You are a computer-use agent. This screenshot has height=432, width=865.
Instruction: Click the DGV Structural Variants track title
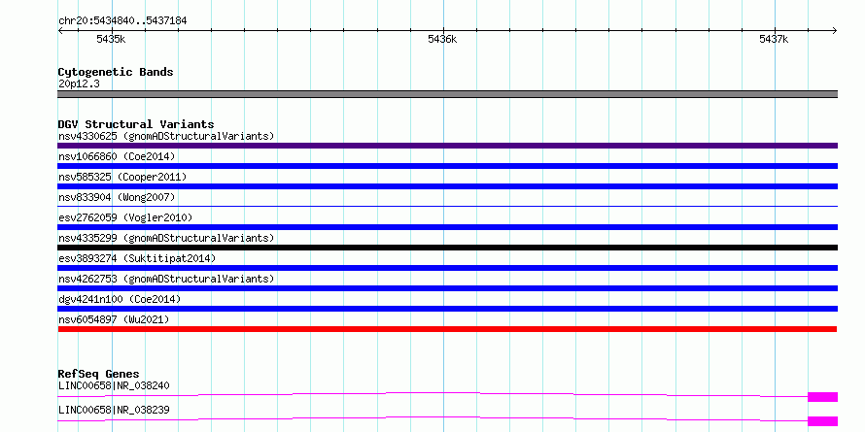click(x=136, y=124)
